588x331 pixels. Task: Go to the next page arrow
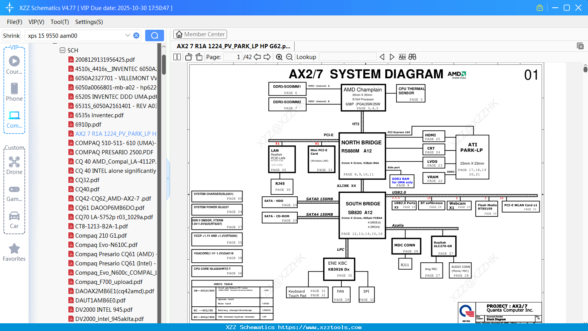click(267, 57)
